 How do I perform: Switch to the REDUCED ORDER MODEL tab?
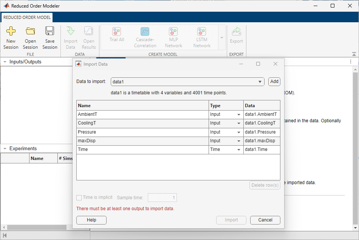pos(26,17)
